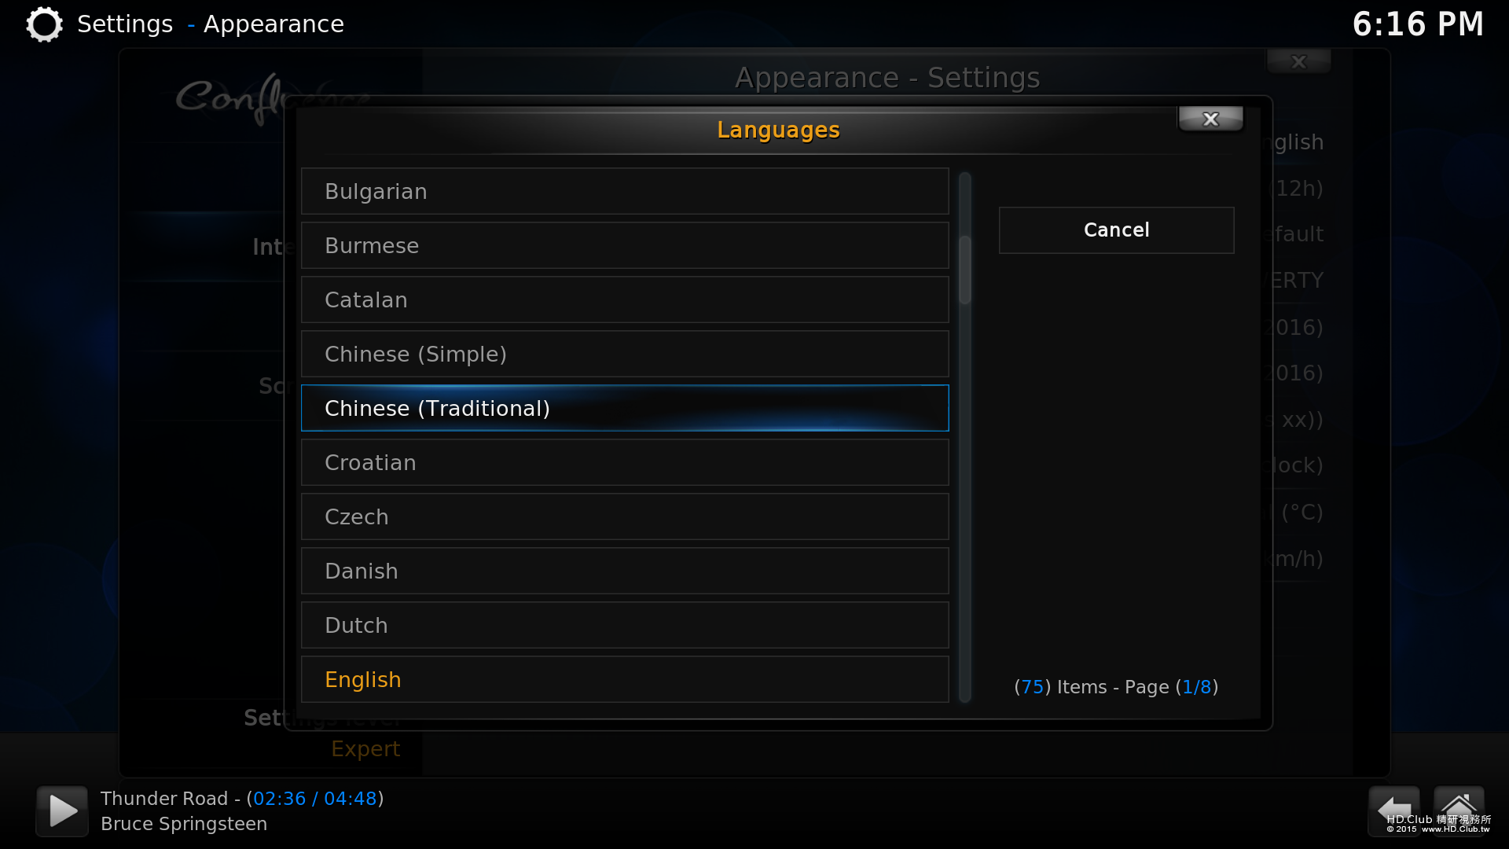Viewport: 1509px width, 849px height.
Task: Choose English language option
Action: pyautogui.click(x=625, y=679)
